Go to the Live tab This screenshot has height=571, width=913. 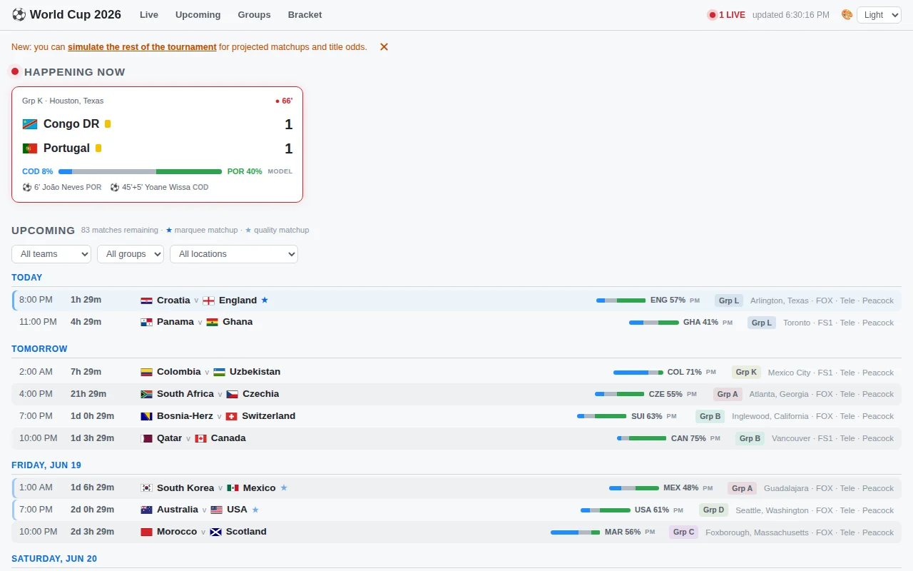pos(149,14)
